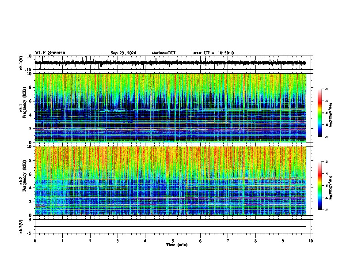Click the "8" kHz tick on ch.1 frequency axis

(30, 87)
